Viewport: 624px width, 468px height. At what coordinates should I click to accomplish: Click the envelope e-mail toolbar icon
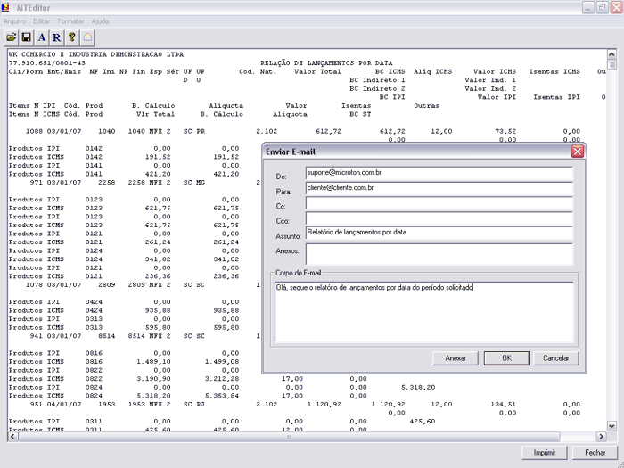click(x=87, y=37)
